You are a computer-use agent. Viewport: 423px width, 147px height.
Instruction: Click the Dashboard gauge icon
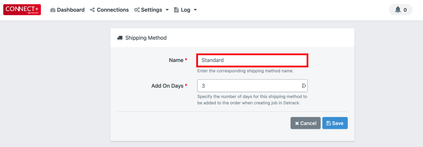[53, 10]
